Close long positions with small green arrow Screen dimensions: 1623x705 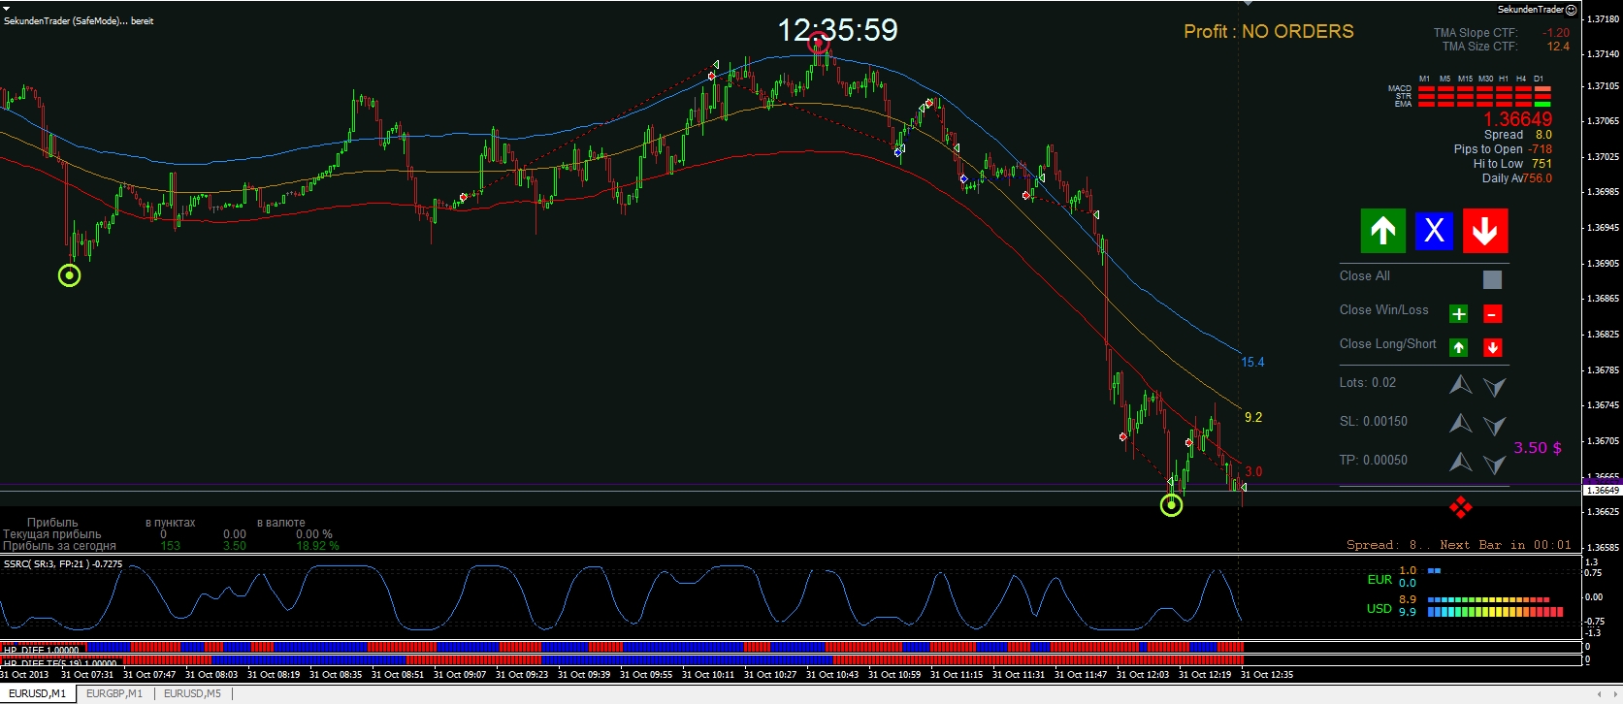click(1458, 347)
